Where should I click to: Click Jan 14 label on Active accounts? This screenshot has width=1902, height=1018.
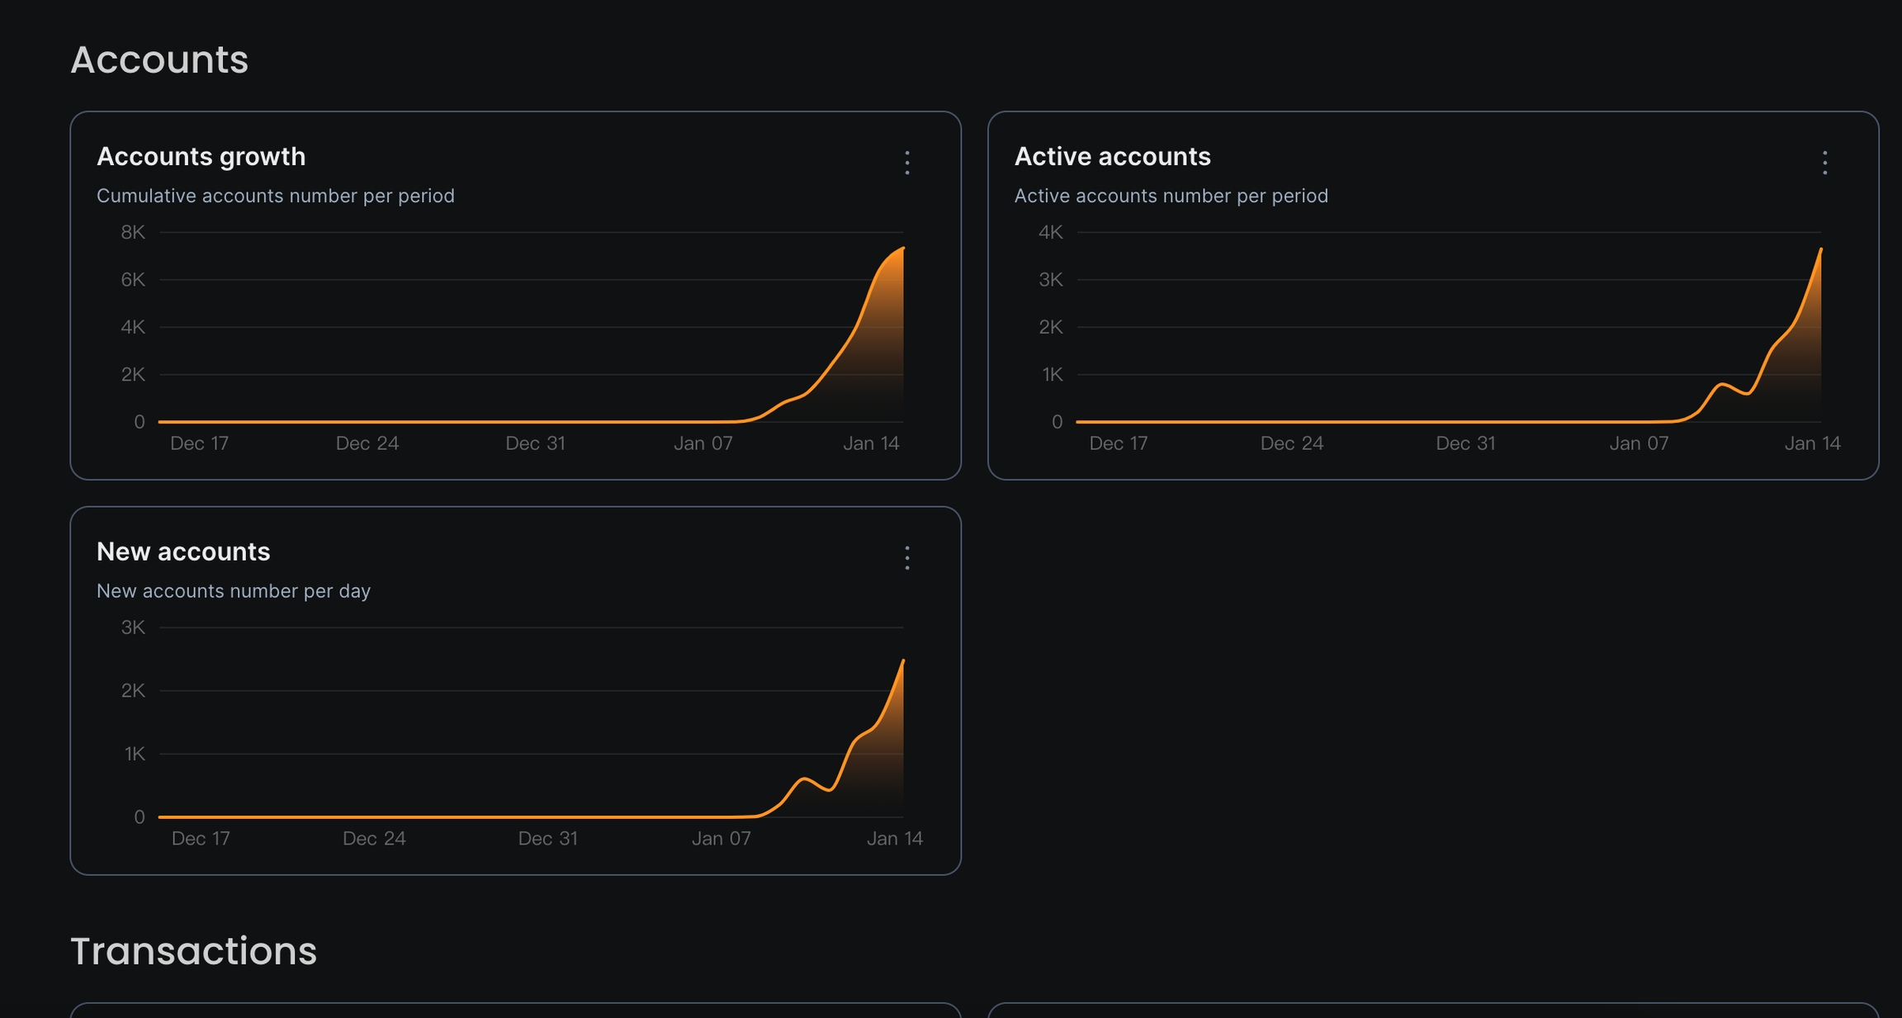1812,443
